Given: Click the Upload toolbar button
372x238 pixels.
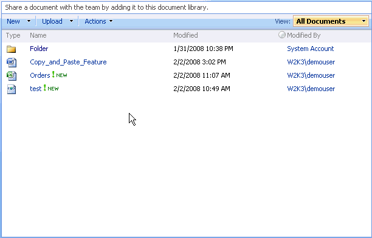Looking at the screenshot, I should [52, 21].
